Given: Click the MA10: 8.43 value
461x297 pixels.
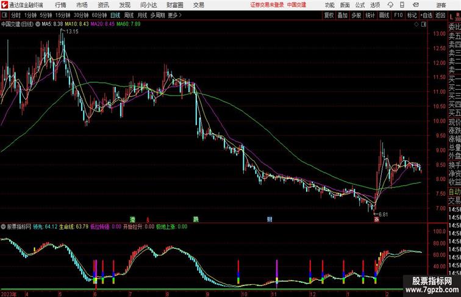Looking at the screenshot, I should (77, 24).
